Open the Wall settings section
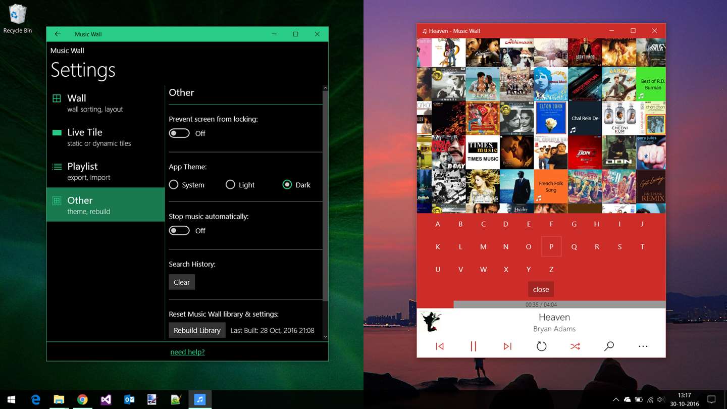Screen dimensions: 727x409 tap(106, 103)
